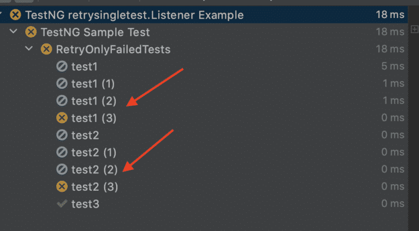Select the test1 (3) failed result
Screen dimensions: 419x231
coord(203,118)
